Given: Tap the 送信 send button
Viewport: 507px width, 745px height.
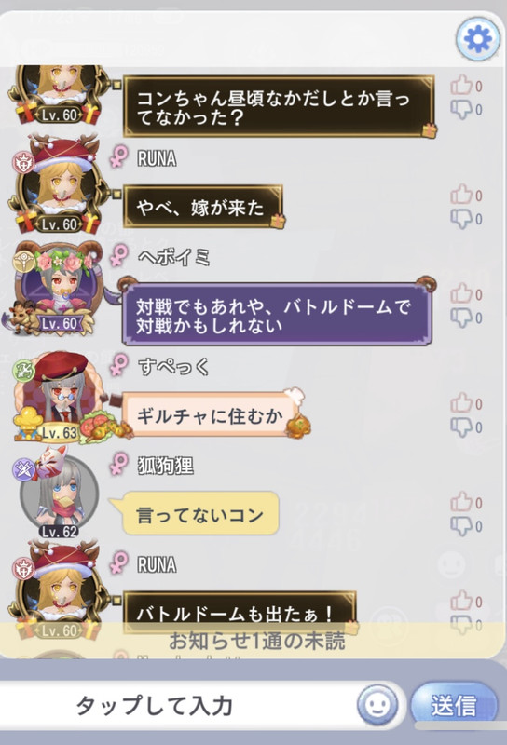Looking at the screenshot, I should click(454, 705).
